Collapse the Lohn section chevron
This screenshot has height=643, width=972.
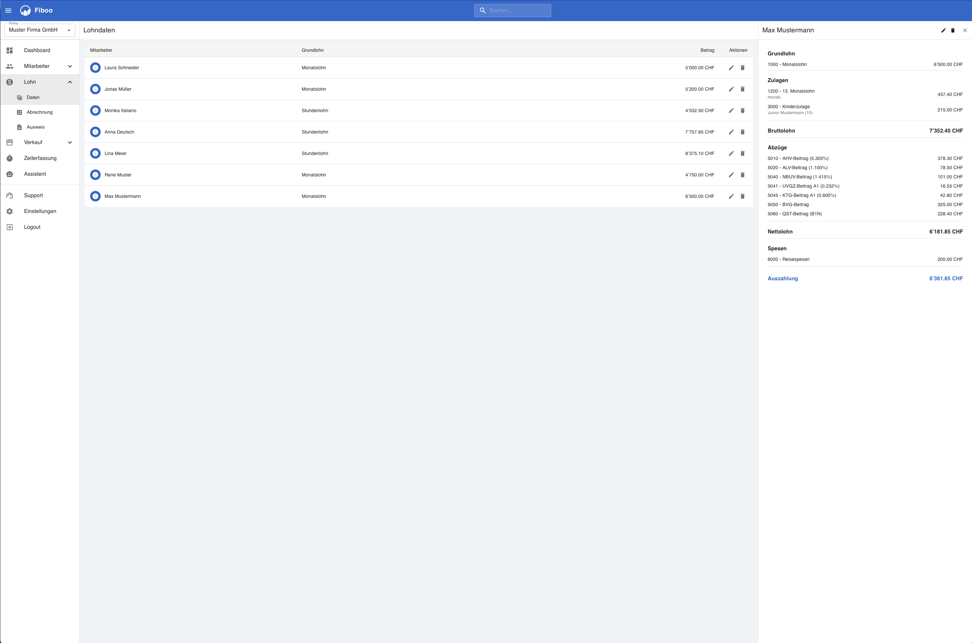point(70,81)
